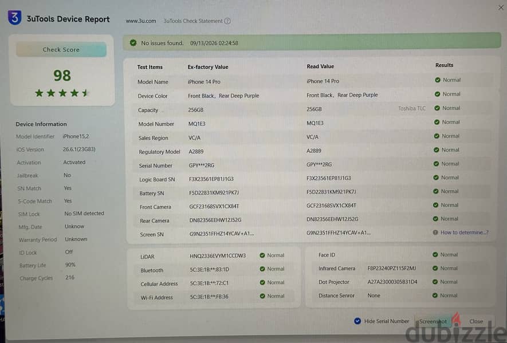The width and height of the screenshot is (507, 343).
Task: Click the read value GCF23168SVX1CX84T
Action: 331,205
